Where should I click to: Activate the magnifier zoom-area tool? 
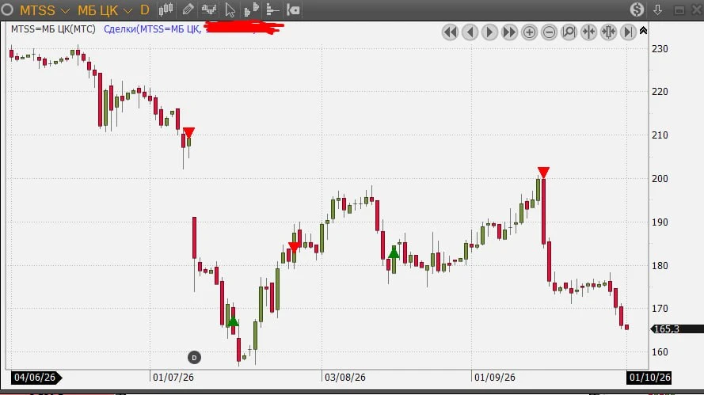[569, 32]
